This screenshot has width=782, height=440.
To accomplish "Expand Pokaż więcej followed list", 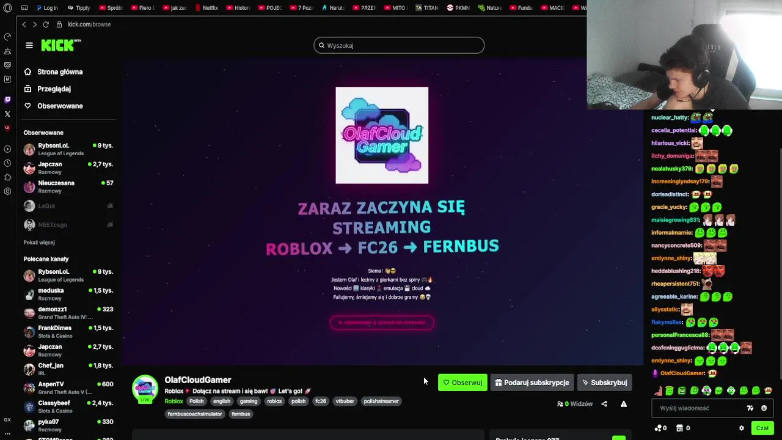I will point(39,243).
